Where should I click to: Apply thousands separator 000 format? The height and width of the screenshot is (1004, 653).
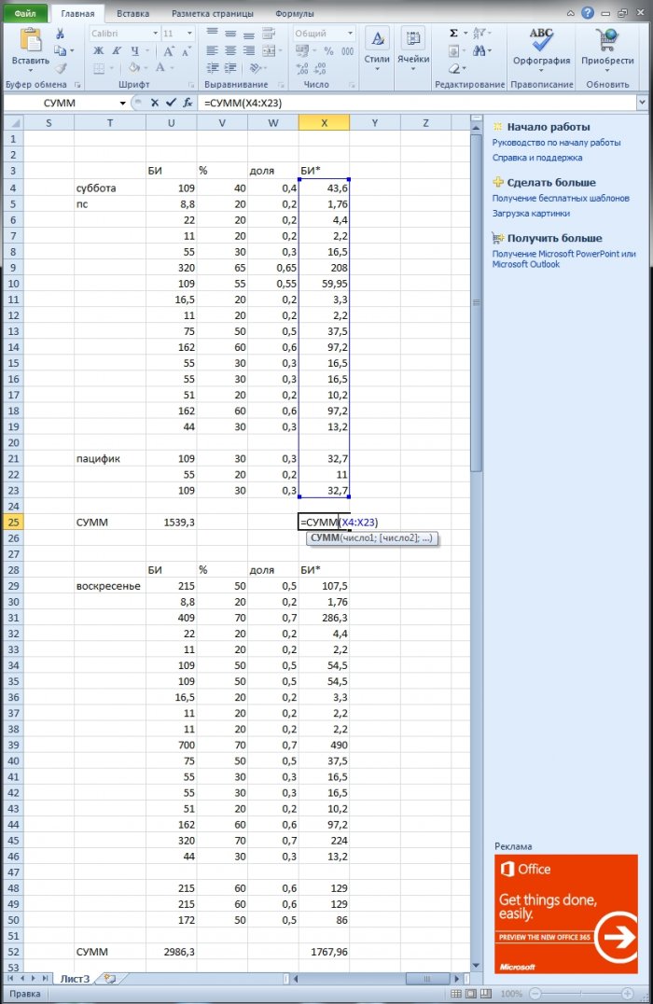pos(347,50)
